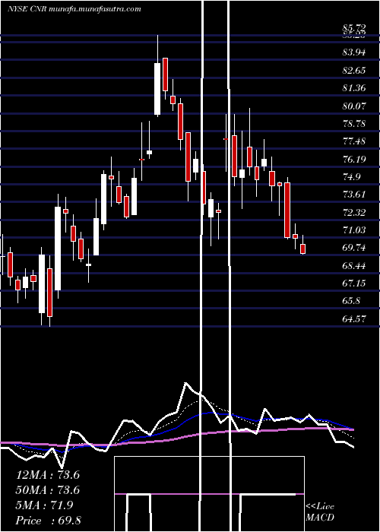Click the 80.07 price axis label
The height and width of the screenshot is (532, 380).
click(x=354, y=106)
